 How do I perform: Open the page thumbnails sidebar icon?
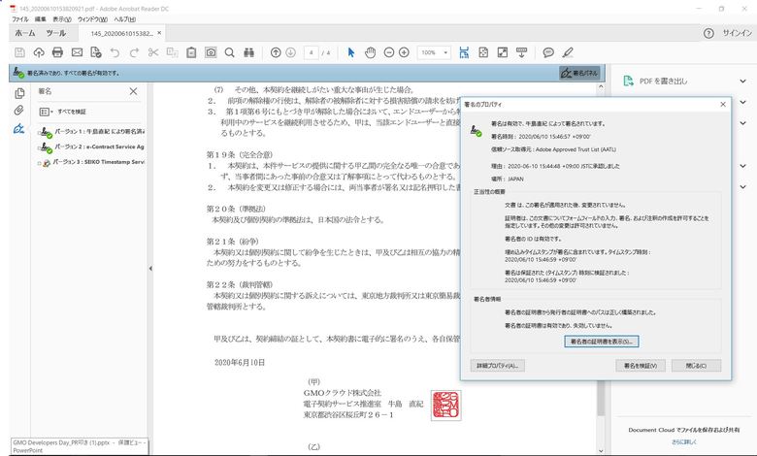[x=19, y=93]
